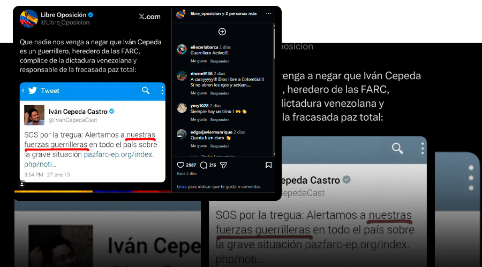This screenshot has height=267, width=482.
Task: Click 'Me gusta' under eliezerlabarca comment
Action: tap(198, 61)
